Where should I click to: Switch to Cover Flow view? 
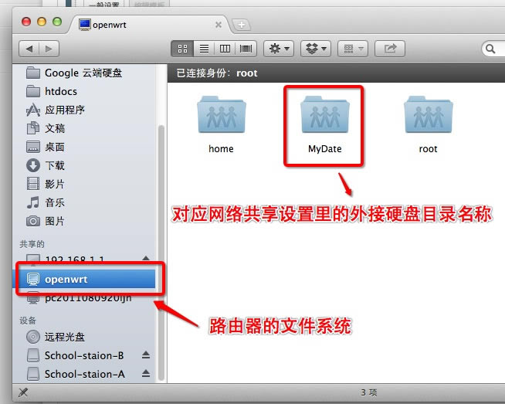(246, 49)
